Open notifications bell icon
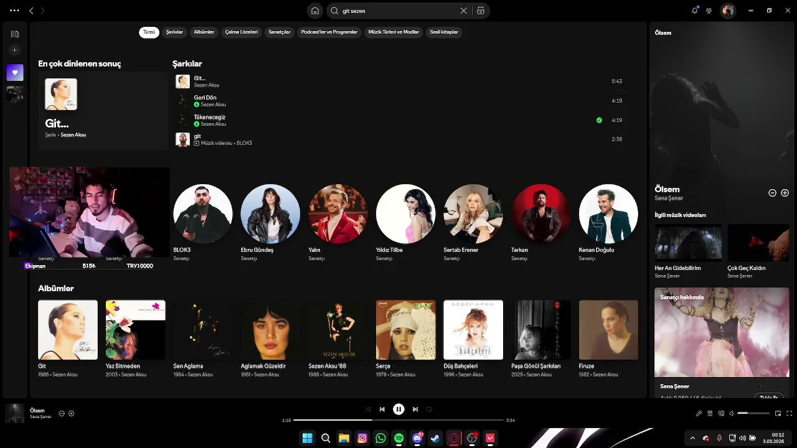This screenshot has height=448, width=797. point(695,11)
